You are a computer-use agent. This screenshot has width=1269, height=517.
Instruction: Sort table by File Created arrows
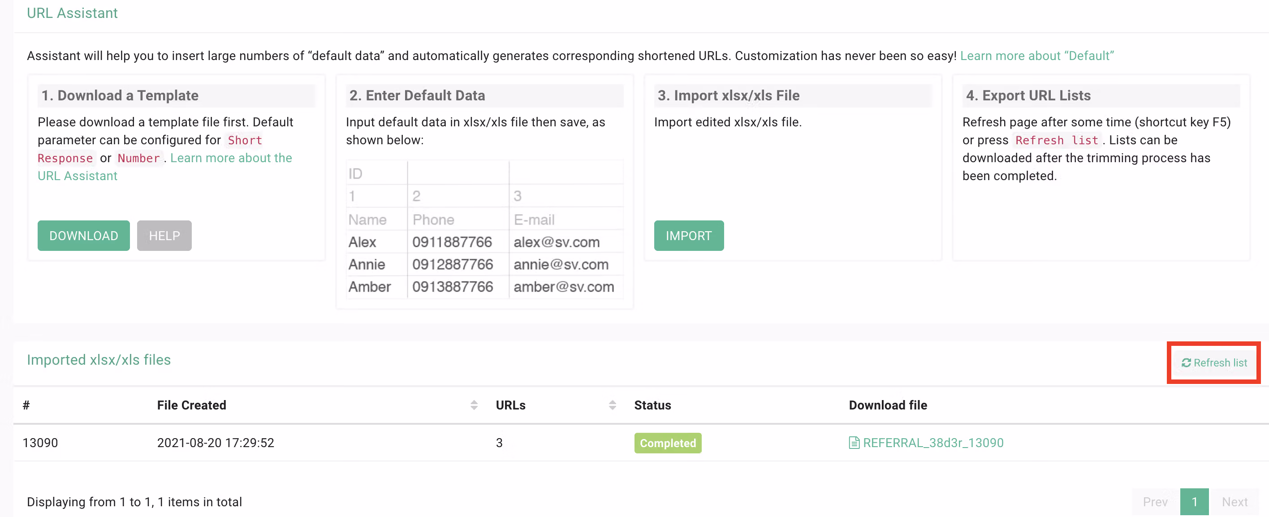(x=474, y=405)
